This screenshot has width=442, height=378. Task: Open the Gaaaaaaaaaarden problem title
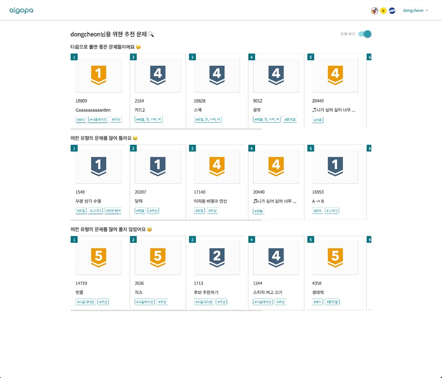93,110
